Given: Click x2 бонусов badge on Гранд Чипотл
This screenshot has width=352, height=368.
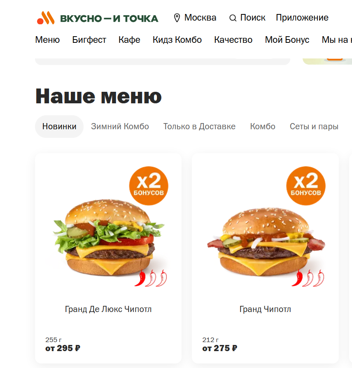Looking at the screenshot, I should coord(306,186).
